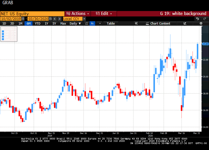Click the undo arrow icon
The image size is (209, 150).
[198, 19]
